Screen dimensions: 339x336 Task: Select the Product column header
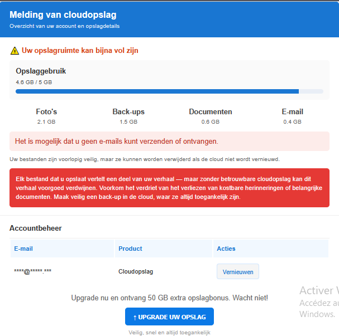coord(130,249)
